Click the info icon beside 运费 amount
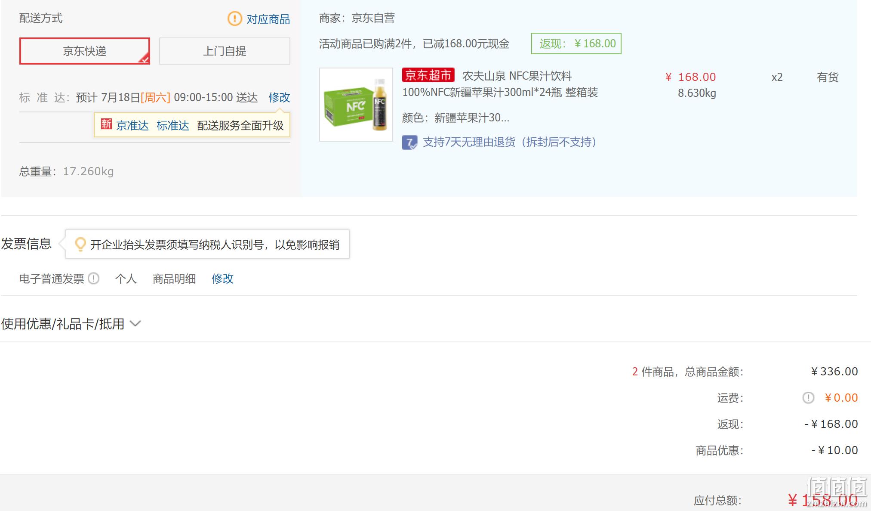Image resolution: width=871 pixels, height=511 pixels. pyautogui.click(x=808, y=397)
